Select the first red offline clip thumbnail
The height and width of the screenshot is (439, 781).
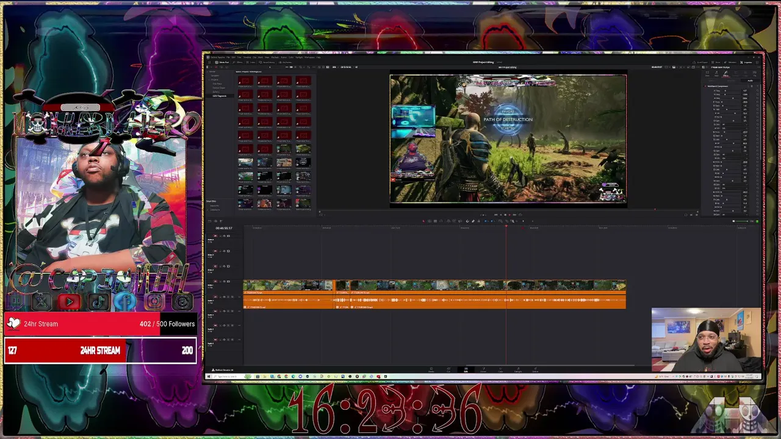(x=245, y=80)
